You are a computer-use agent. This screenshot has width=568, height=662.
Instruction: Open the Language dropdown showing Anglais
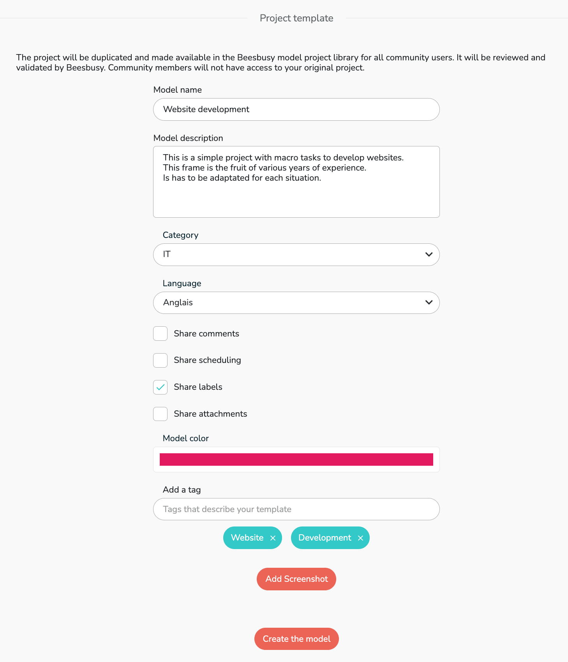point(288,303)
